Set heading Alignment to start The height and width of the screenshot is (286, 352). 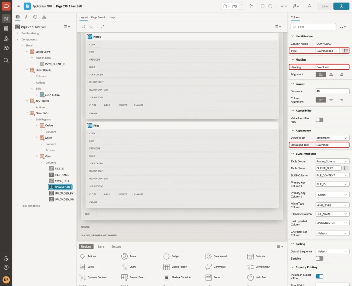(x=321, y=75)
